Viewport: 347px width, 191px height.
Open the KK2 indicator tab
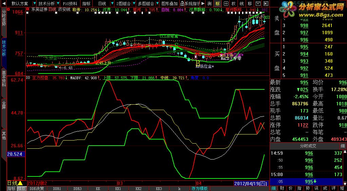pyautogui.click(x=138, y=189)
